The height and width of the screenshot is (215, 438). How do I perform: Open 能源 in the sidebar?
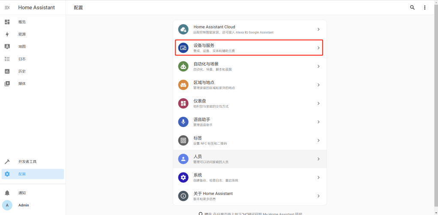(22, 34)
